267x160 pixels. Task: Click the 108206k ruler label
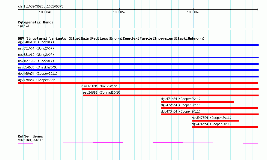coord(193,12)
